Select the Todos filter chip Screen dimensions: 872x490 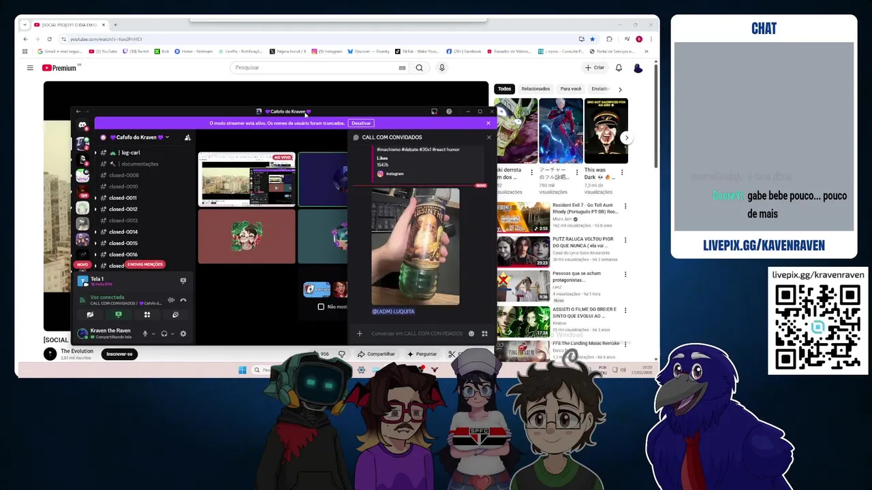(504, 89)
